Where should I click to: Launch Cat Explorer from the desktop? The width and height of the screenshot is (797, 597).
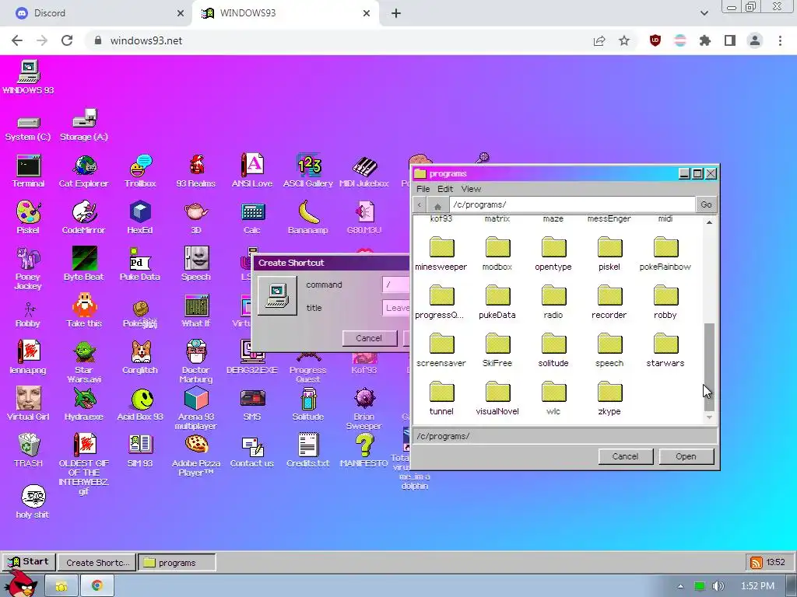tap(84, 171)
